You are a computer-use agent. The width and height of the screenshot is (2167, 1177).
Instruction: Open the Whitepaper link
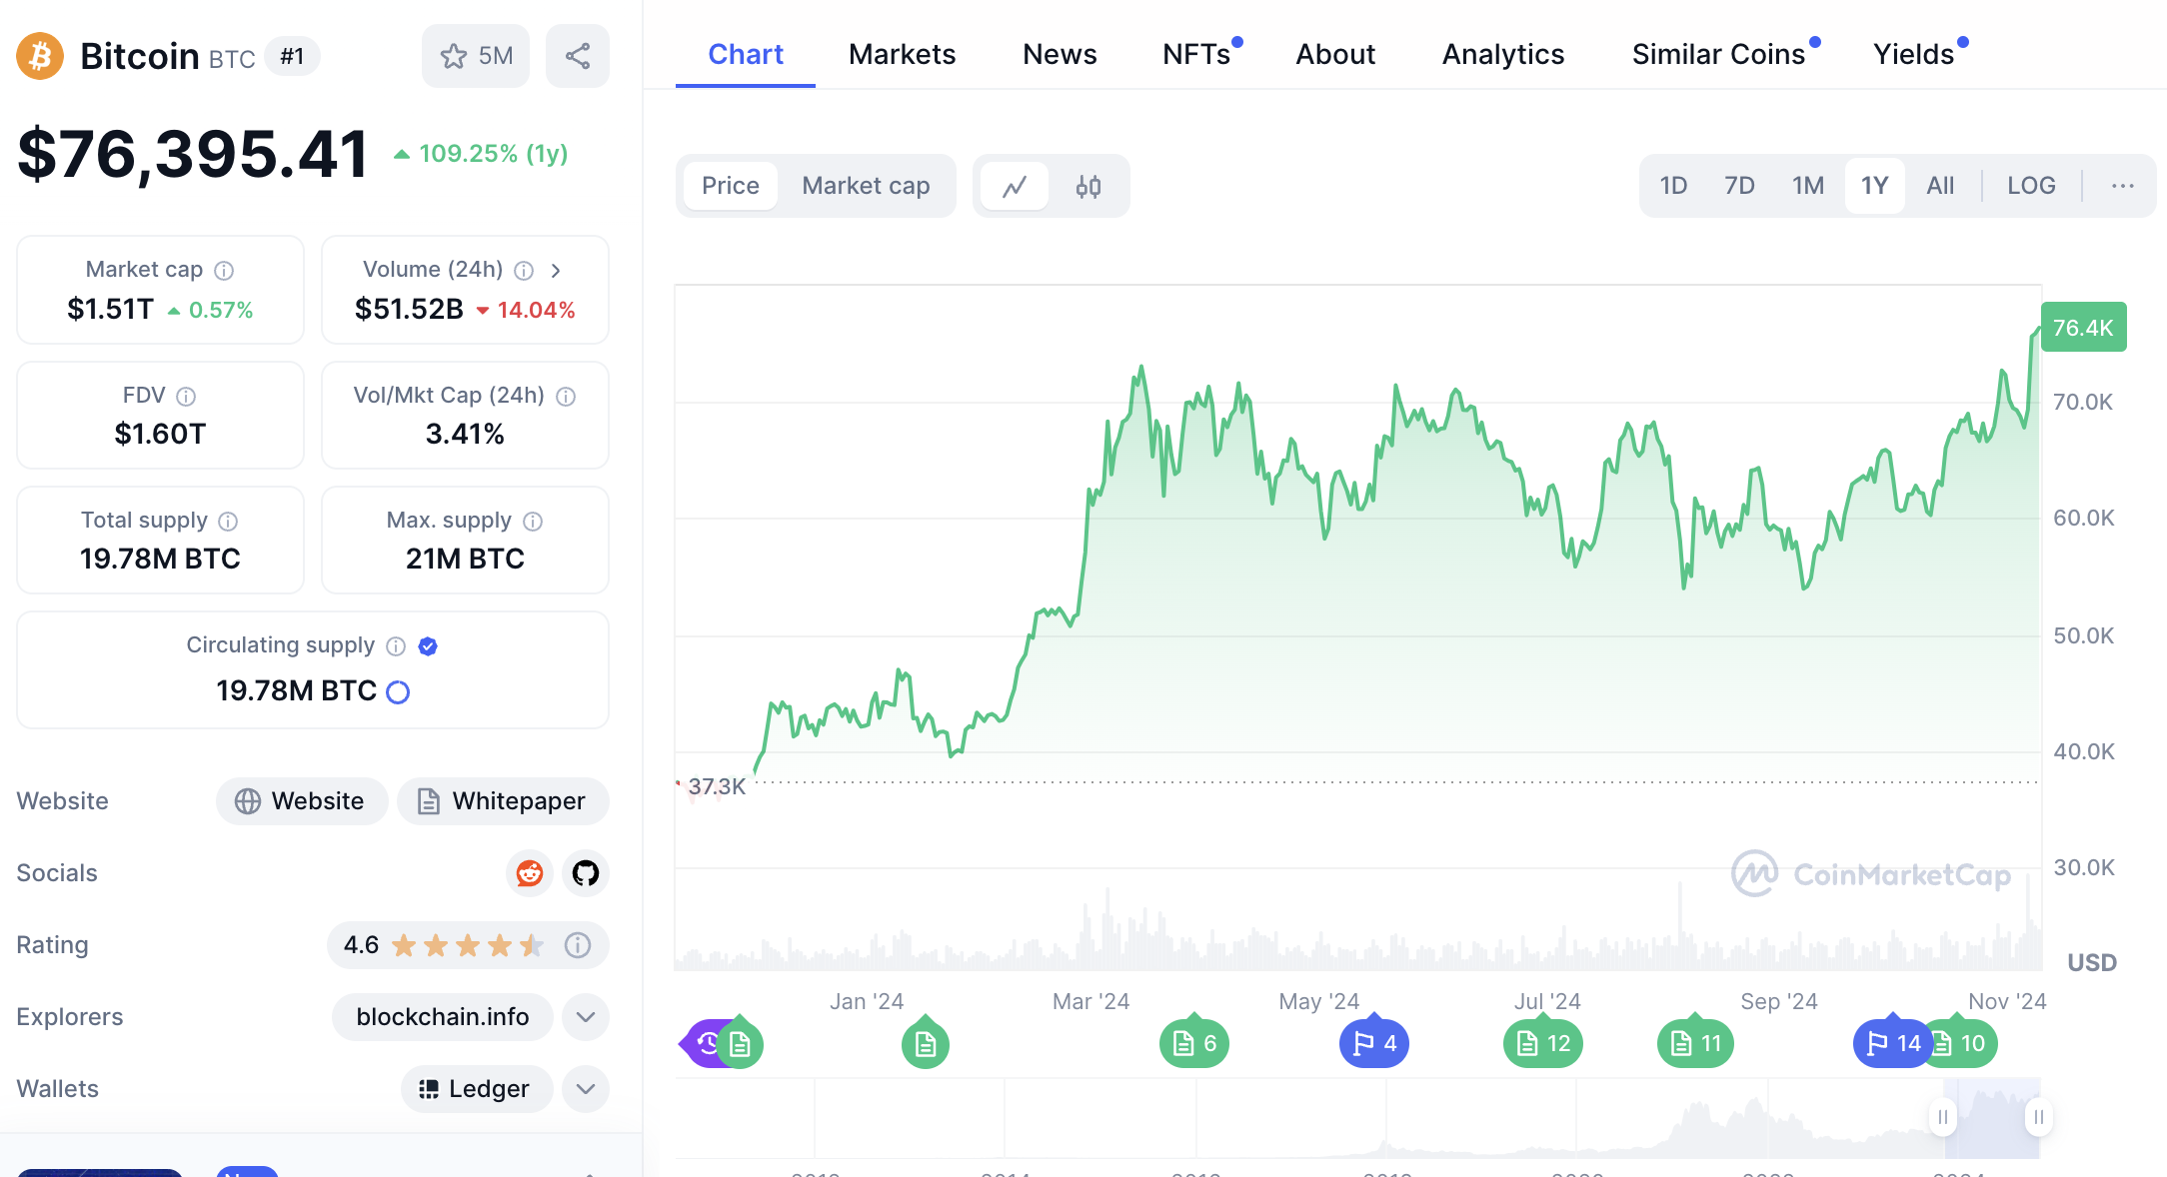click(x=503, y=801)
